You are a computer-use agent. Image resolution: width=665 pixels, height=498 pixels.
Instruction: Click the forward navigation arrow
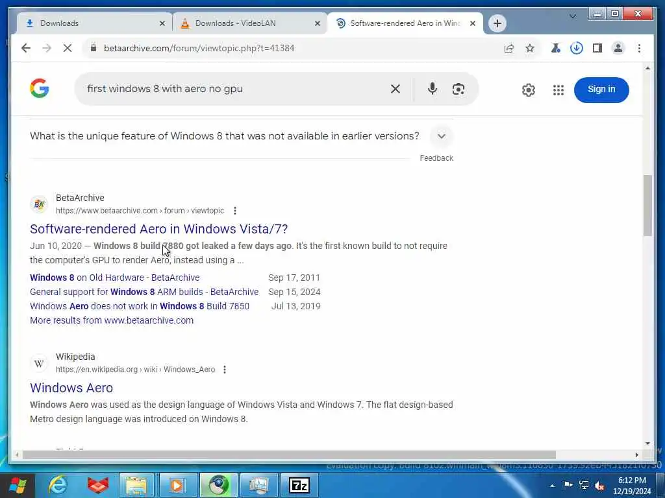pos(47,48)
